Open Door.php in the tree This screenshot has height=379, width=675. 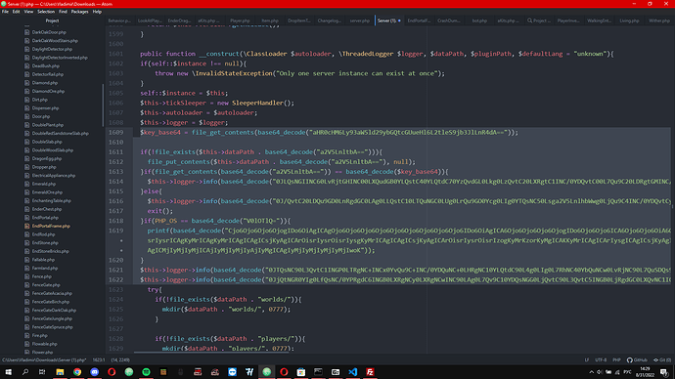click(41, 116)
